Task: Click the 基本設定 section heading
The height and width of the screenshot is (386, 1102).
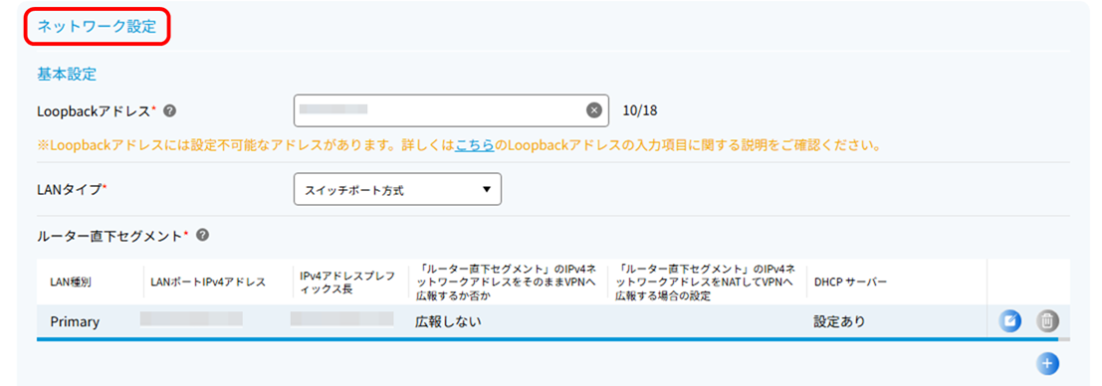Action: [x=66, y=73]
